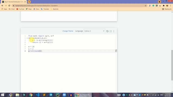Reload the HackerRank page
Screen dimensions: 173x97
point(9,6)
